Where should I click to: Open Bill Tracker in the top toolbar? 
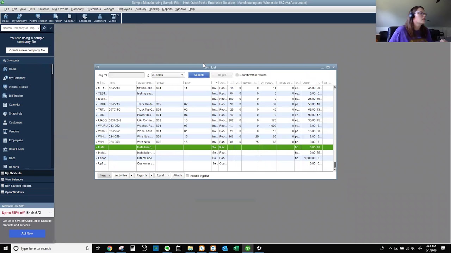click(x=55, y=18)
